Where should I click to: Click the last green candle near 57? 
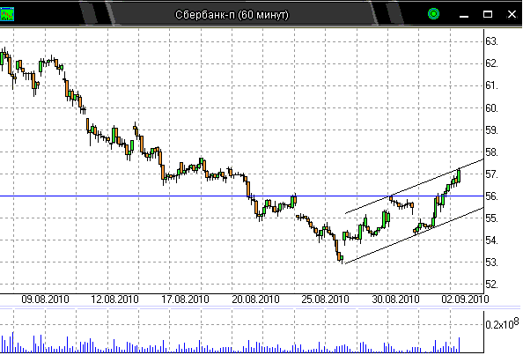[x=459, y=175]
